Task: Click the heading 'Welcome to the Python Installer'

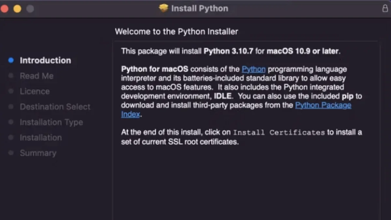Action: (176, 32)
